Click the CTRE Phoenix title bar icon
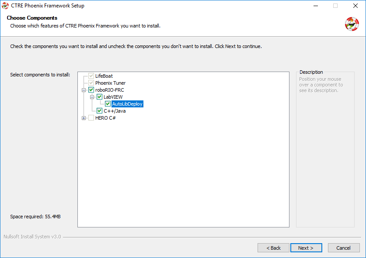The image size is (366, 258). point(5,6)
